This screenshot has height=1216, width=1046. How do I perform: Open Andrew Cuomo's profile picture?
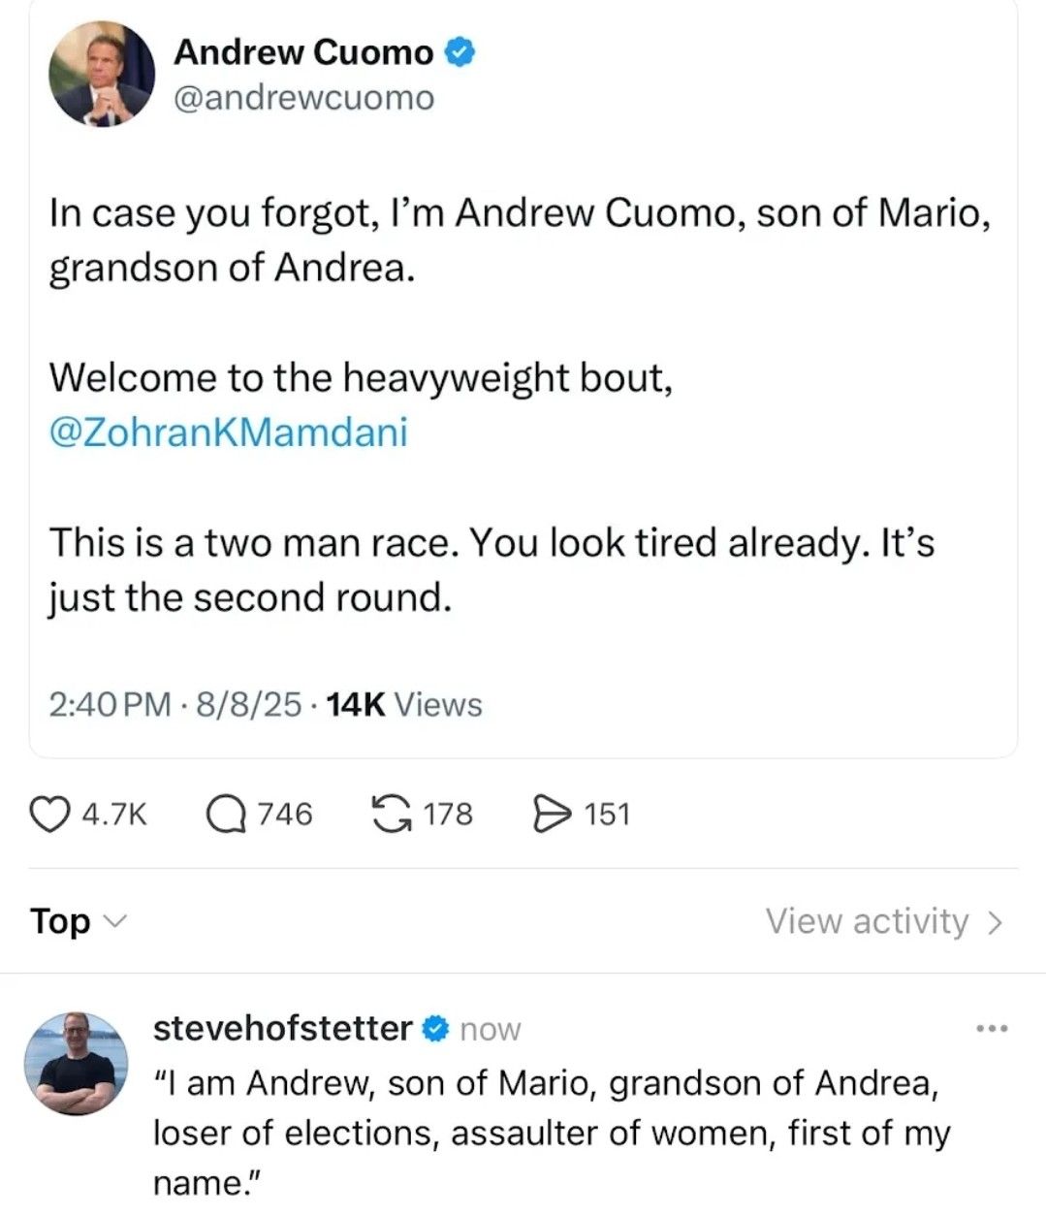click(102, 75)
